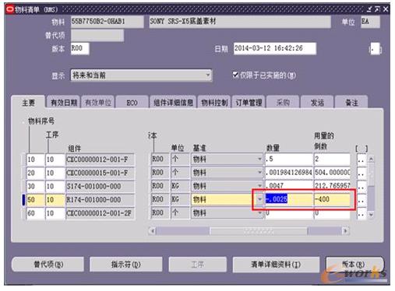Click the 用量的倒数 field showing 2
The width and height of the screenshot is (395, 291).
(332, 159)
